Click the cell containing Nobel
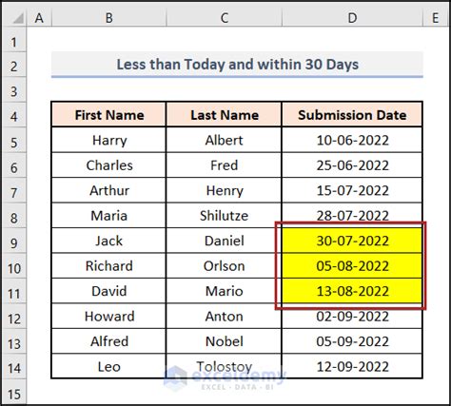Viewport: 451px width, 406px height. [224, 341]
